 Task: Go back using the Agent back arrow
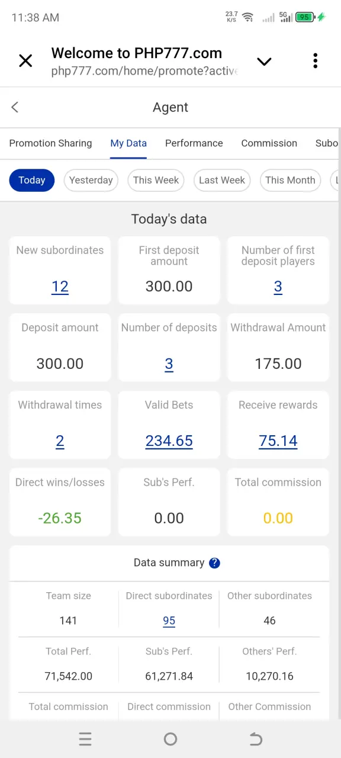[15, 107]
